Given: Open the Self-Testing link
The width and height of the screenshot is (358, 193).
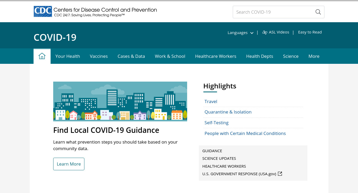Looking at the screenshot, I should point(216,123).
